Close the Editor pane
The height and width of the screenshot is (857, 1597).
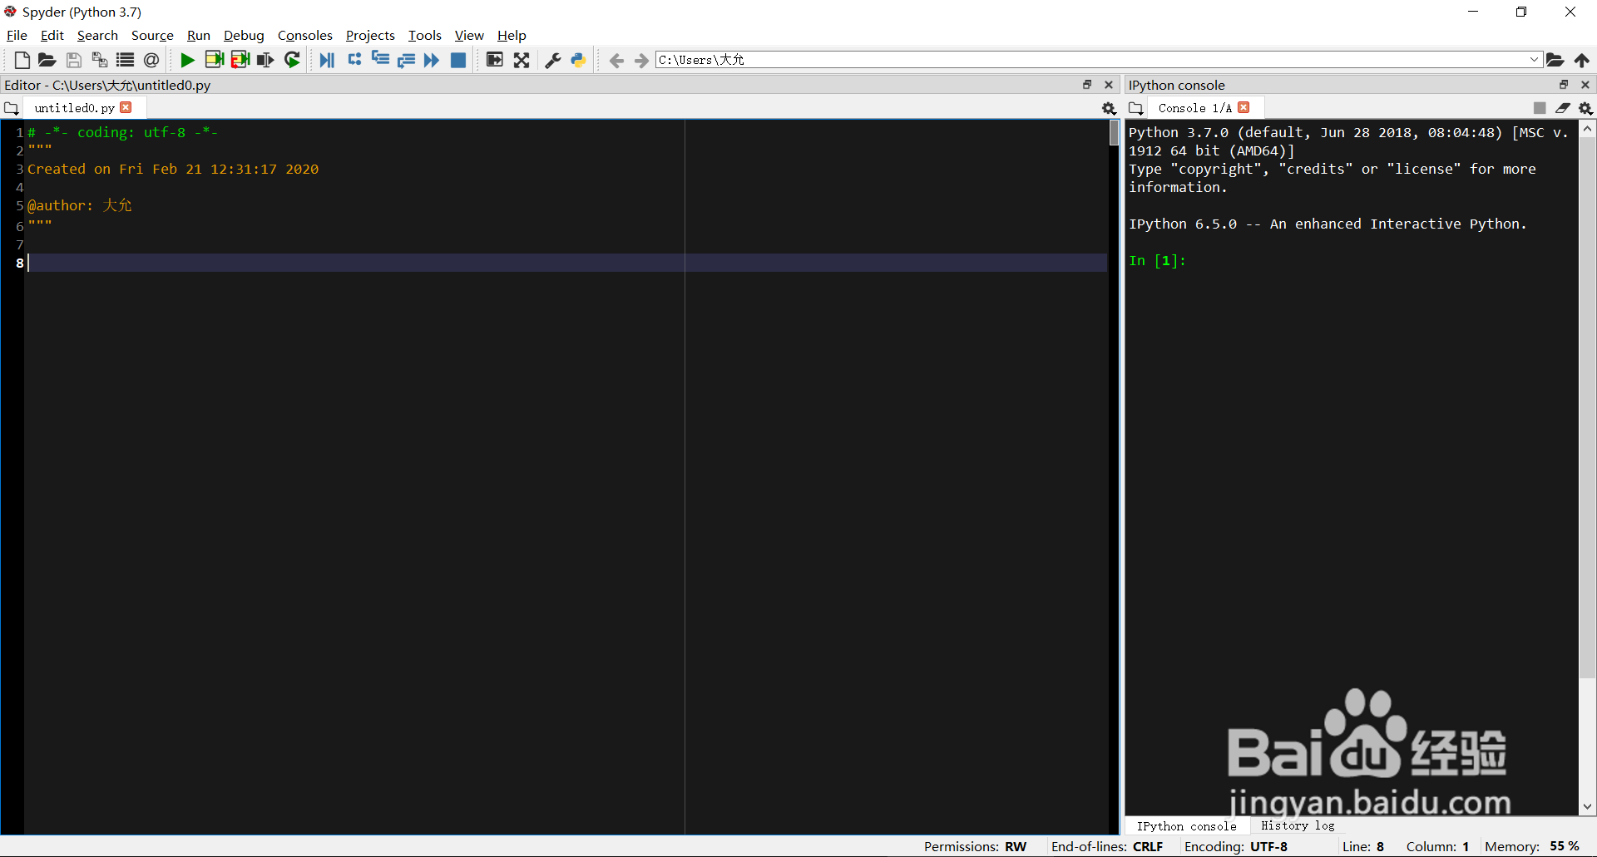pos(1109,85)
